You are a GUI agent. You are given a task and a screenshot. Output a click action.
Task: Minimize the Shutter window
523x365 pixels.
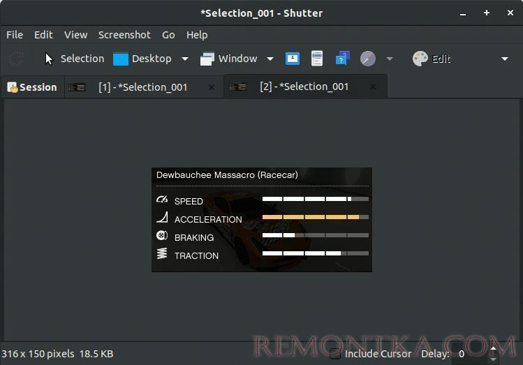click(x=463, y=13)
